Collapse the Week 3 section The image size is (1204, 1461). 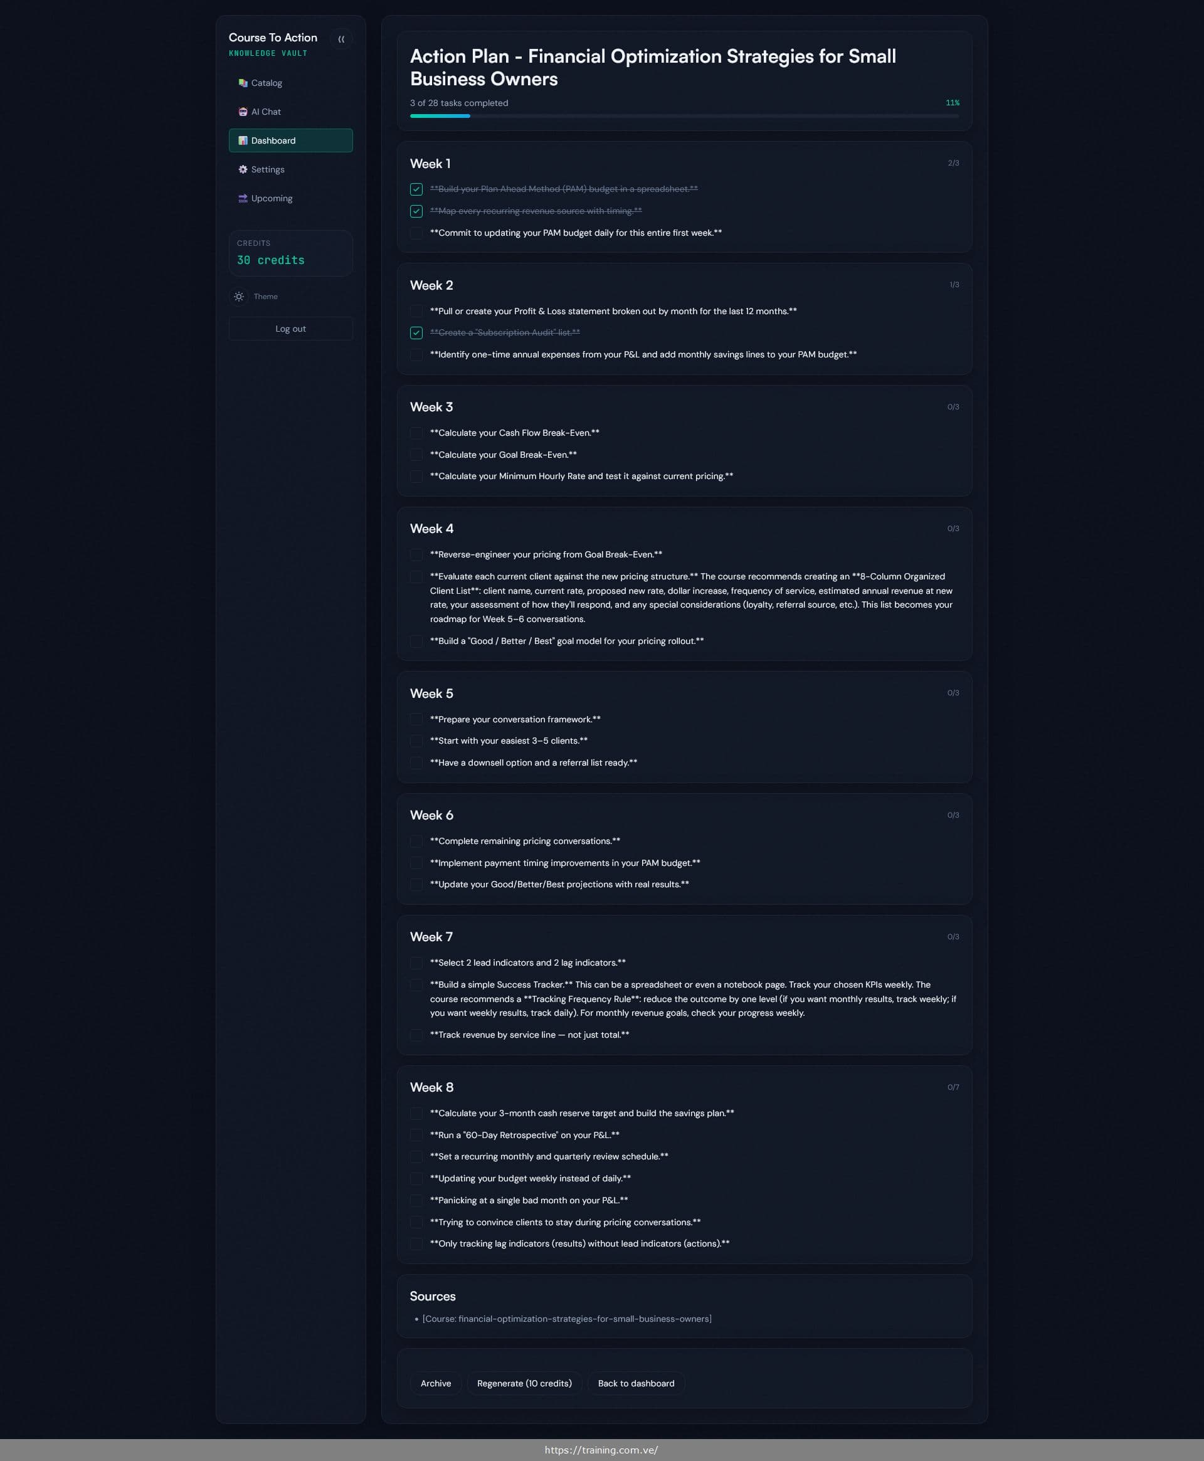[431, 407]
